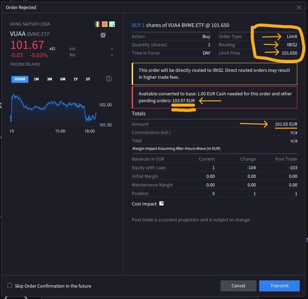Click the Initial Margin row label
This screenshot has height=299, width=308.
click(145, 176)
